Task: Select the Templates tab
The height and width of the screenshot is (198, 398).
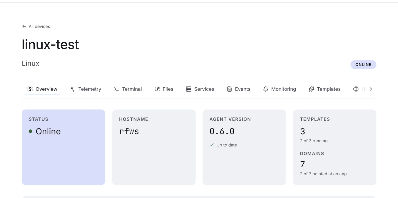Action: point(324,89)
